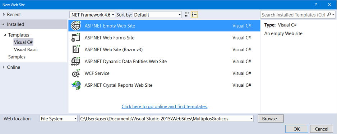
Task: Pick the Razor v3 Web Site icon
Action: (76, 49)
